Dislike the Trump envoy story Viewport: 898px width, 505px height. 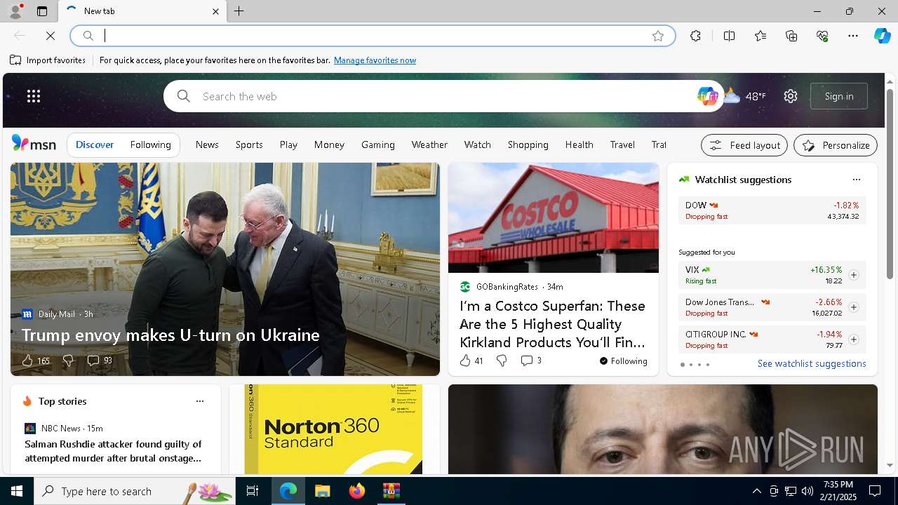pyautogui.click(x=68, y=361)
